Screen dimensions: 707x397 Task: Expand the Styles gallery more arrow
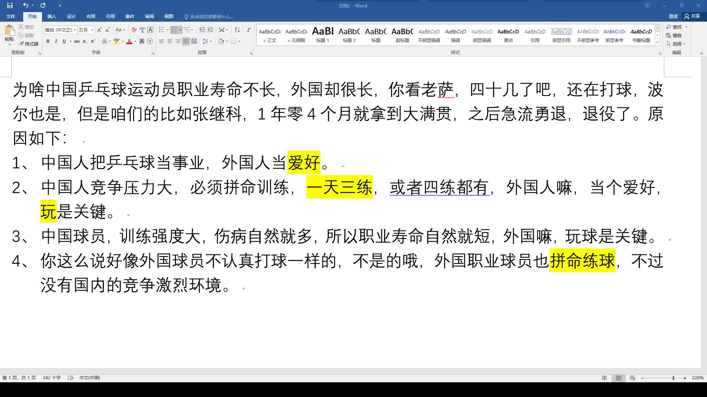[x=657, y=43]
